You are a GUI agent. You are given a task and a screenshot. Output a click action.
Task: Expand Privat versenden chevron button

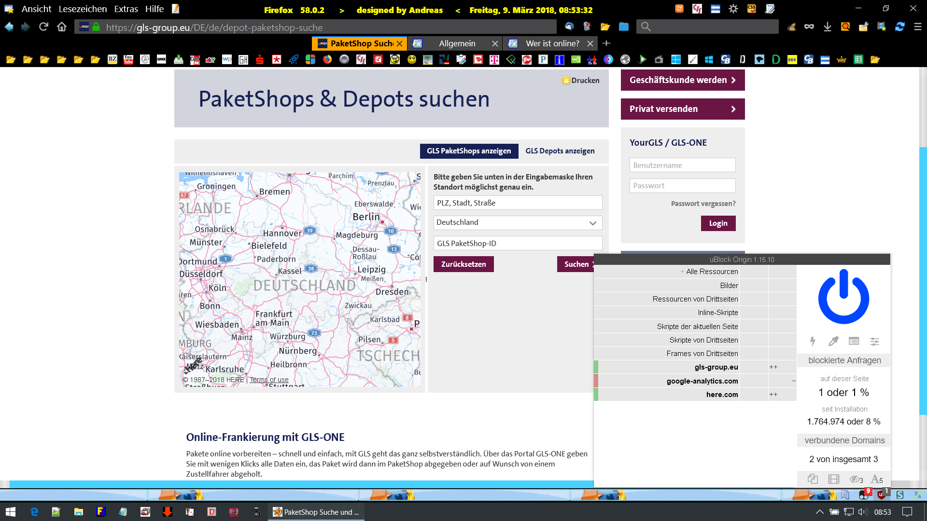733,109
